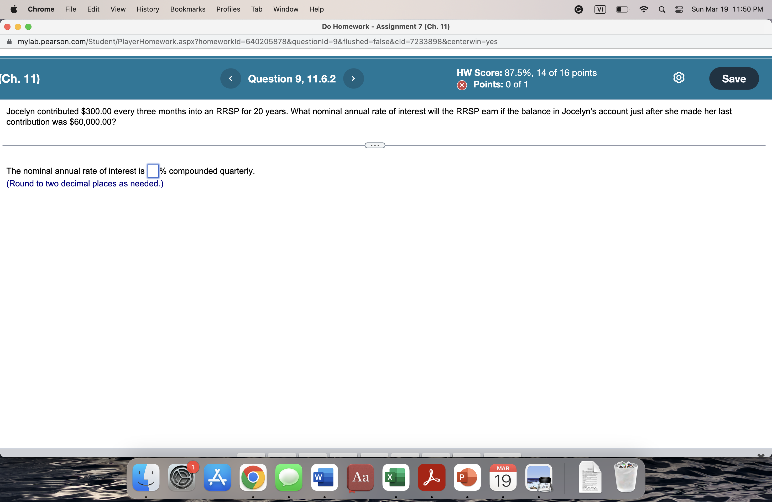Click the question settings gear icon
Viewport: 772px width, 502px height.
(679, 77)
